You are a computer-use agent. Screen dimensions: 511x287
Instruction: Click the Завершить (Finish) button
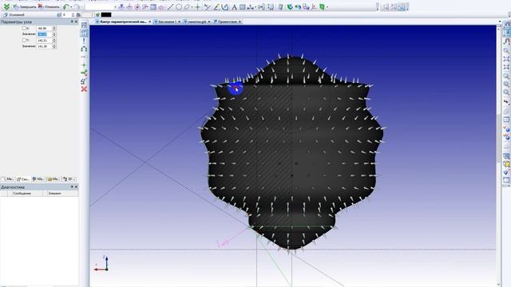point(25,6)
